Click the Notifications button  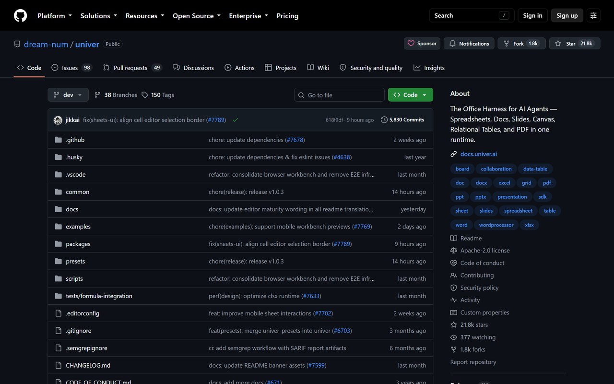tap(469, 44)
